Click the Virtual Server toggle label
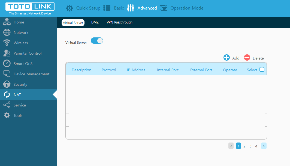290x166 pixels. click(76, 42)
